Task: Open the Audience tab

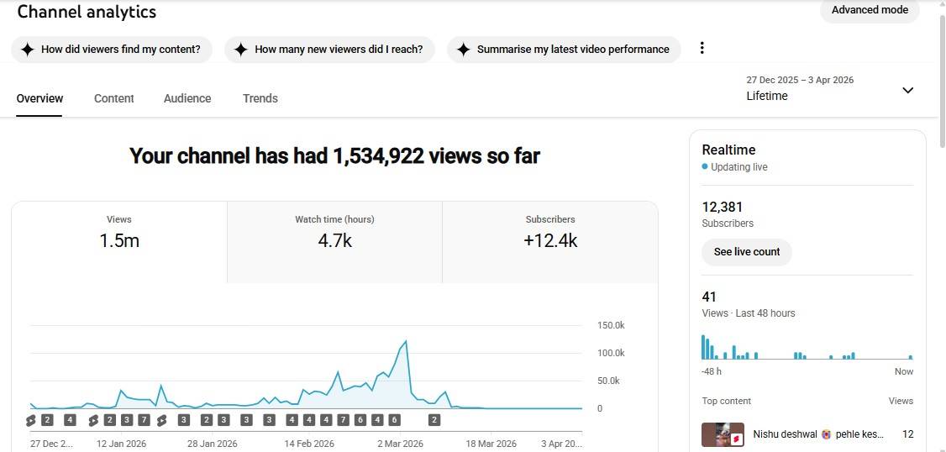Action: click(x=187, y=98)
